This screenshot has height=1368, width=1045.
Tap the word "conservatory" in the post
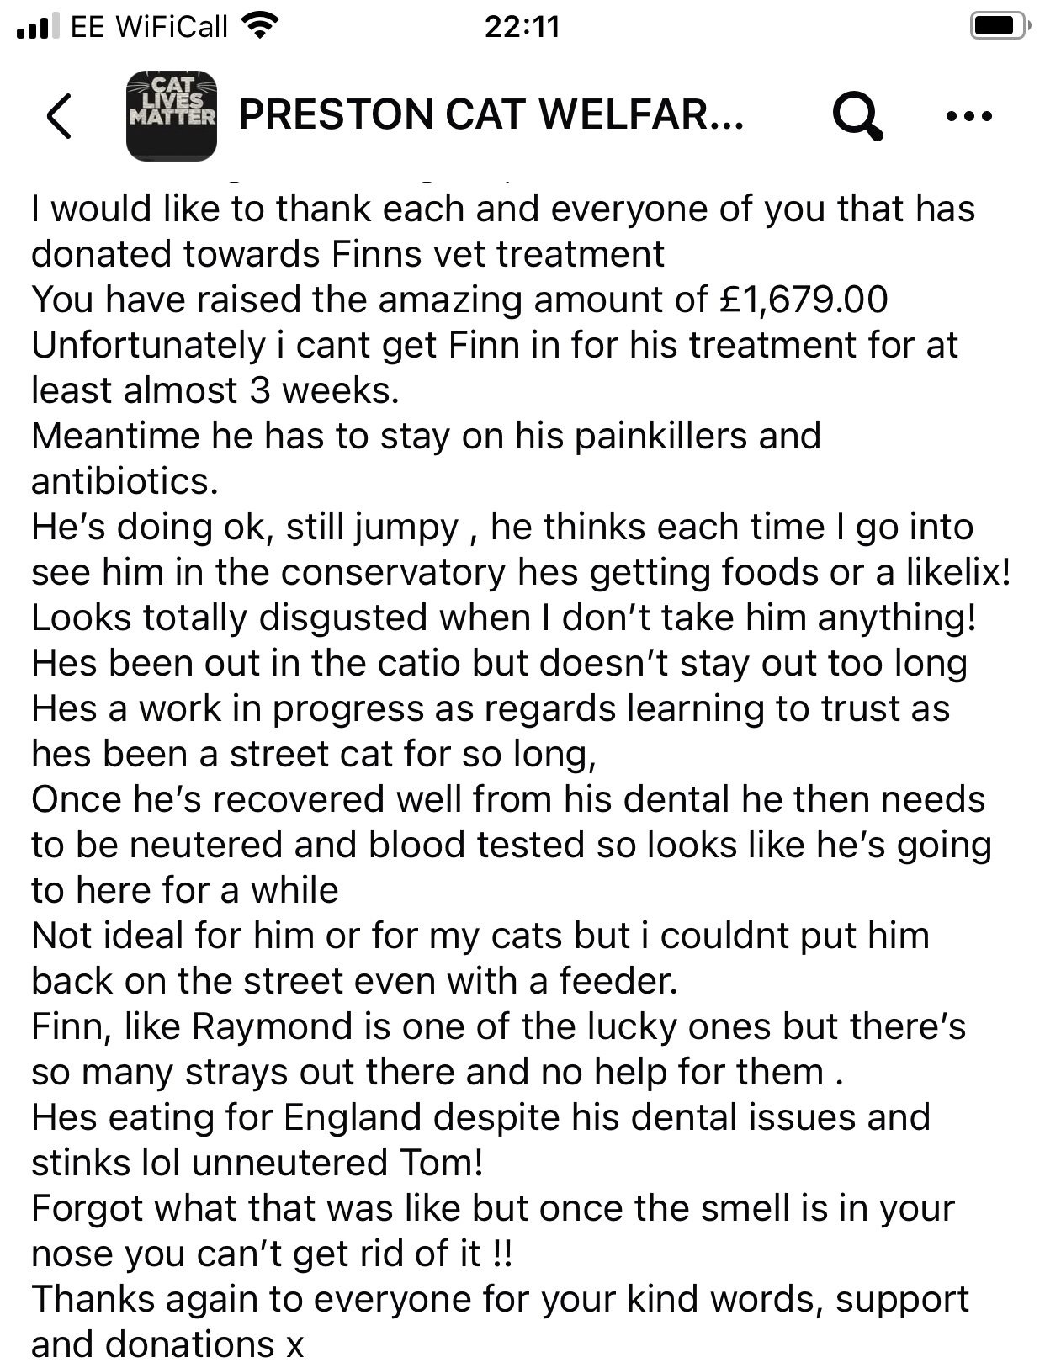tap(393, 572)
